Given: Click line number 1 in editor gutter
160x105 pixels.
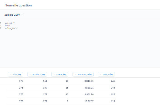Looking at the screenshot, I should coord(1,23).
